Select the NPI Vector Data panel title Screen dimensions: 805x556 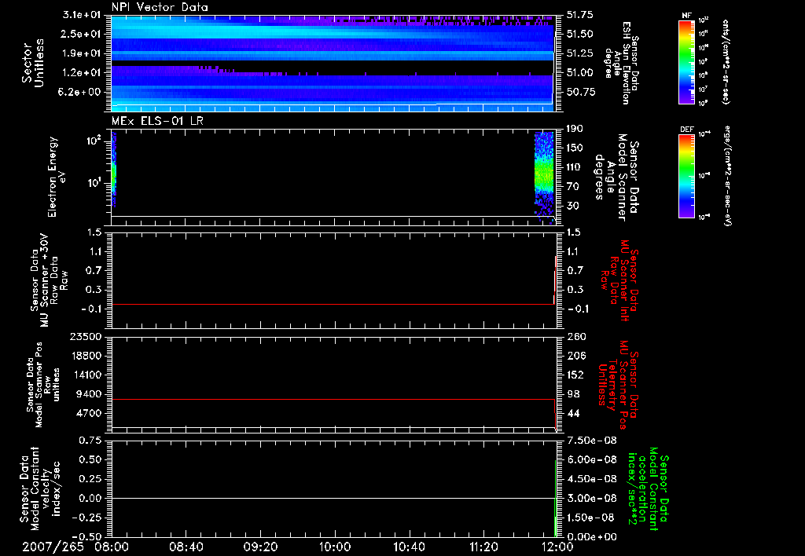tap(160, 7)
